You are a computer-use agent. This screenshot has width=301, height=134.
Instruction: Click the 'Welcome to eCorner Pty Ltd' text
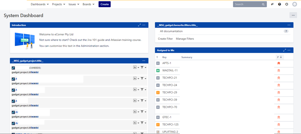56,35
